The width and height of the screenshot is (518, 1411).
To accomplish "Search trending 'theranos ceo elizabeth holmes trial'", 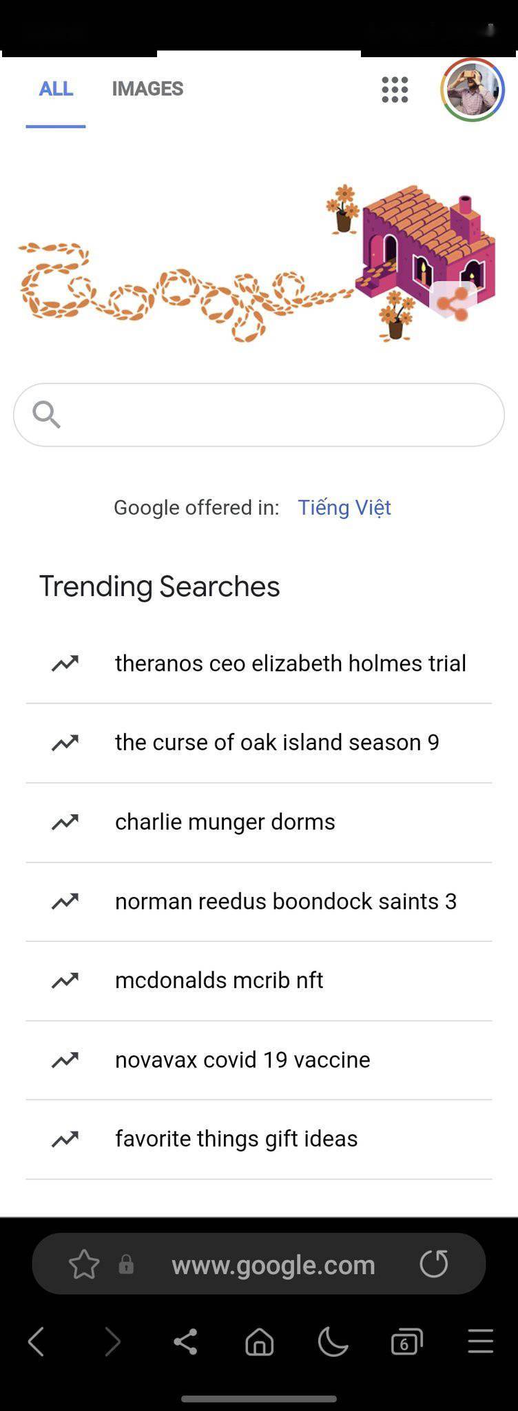I will (290, 663).
